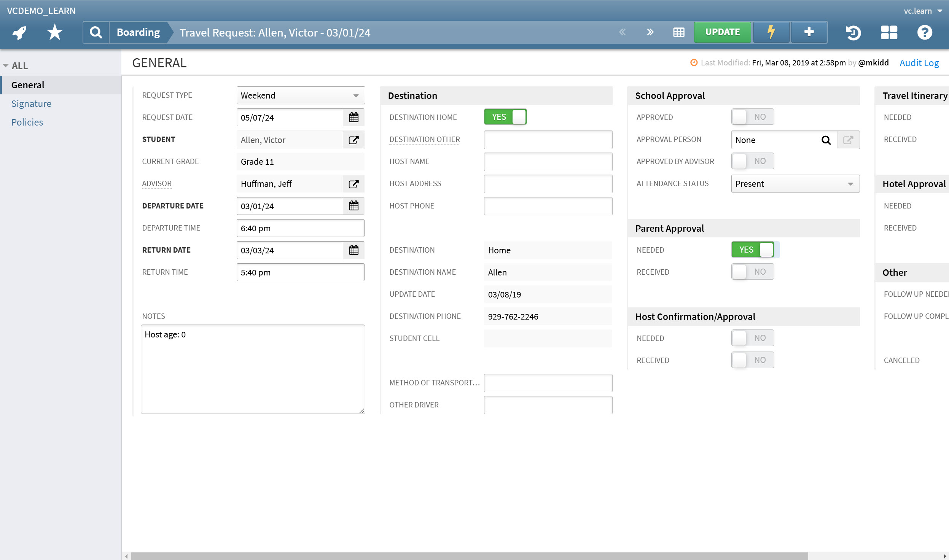The image size is (949, 560).
Task: Click the plus add-record button
Action: pyautogui.click(x=809, y=32)
